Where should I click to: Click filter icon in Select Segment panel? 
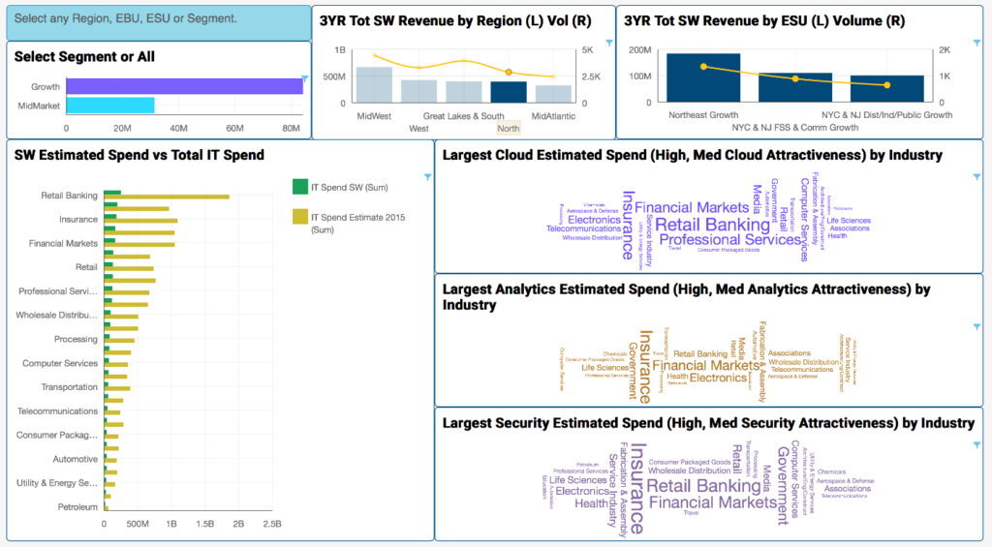point(305,79)
